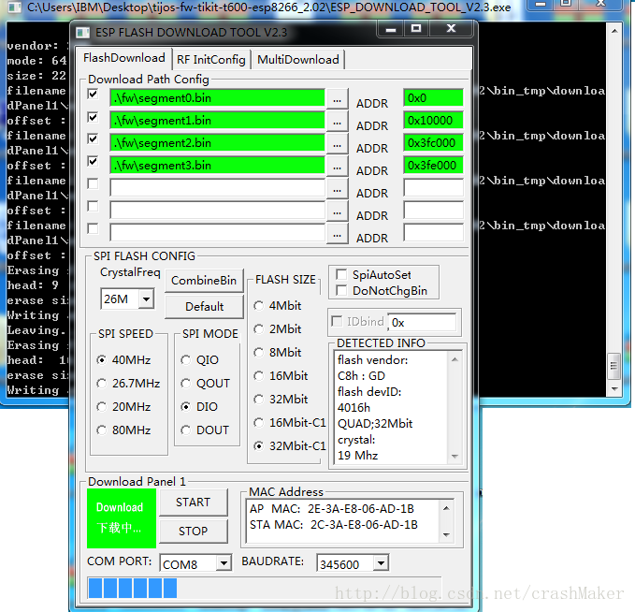Close the ESP Flash Download Tool window
The width and height of the screenshot is (635, 612).
click(x=451, y=28)
